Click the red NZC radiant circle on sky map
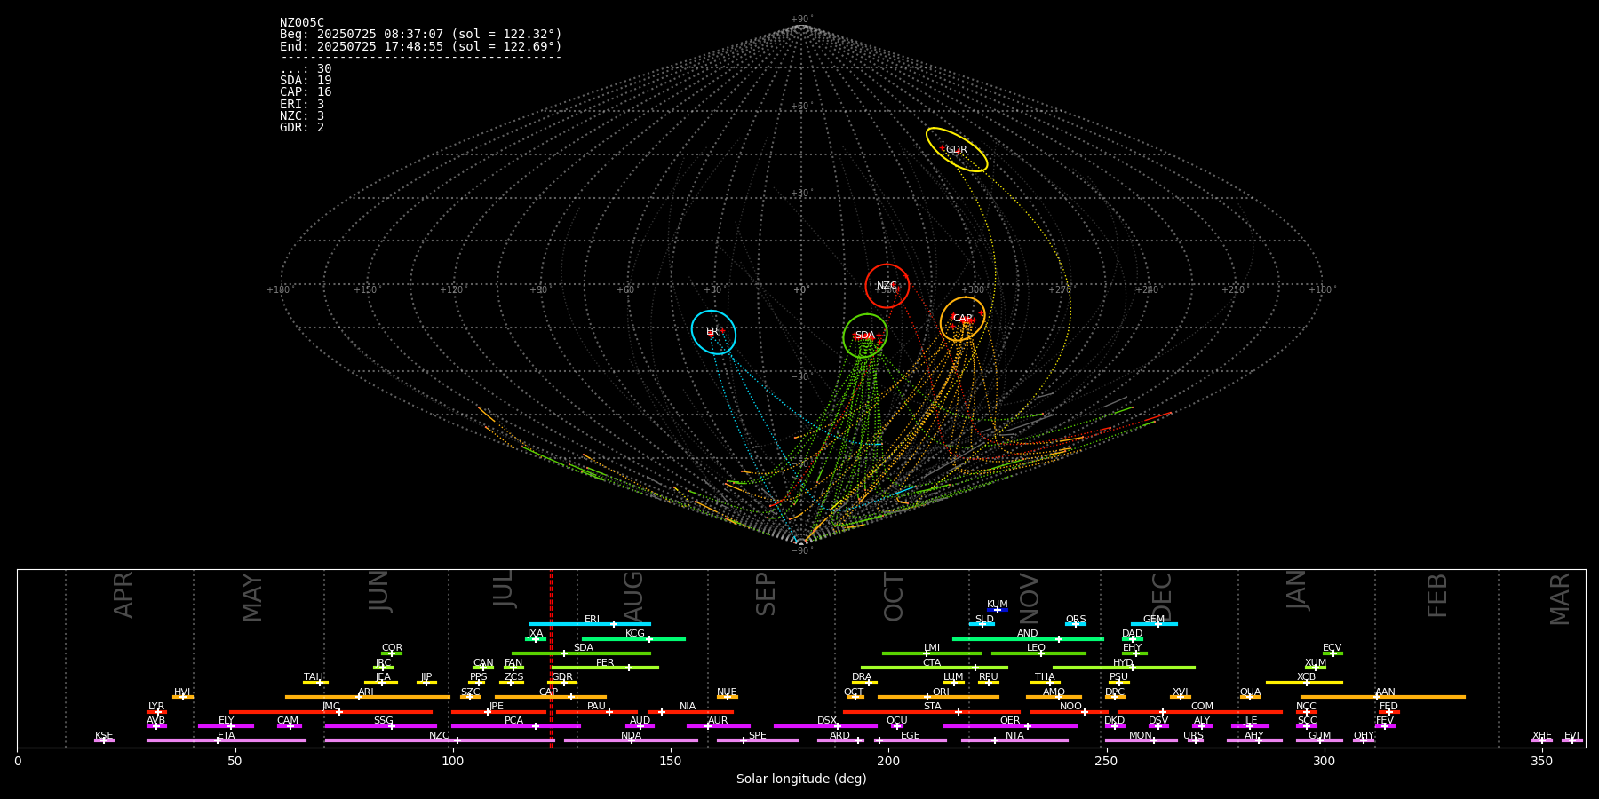Screen dimensions: 1599x799 pyautogui.click(x=887, y=286)
